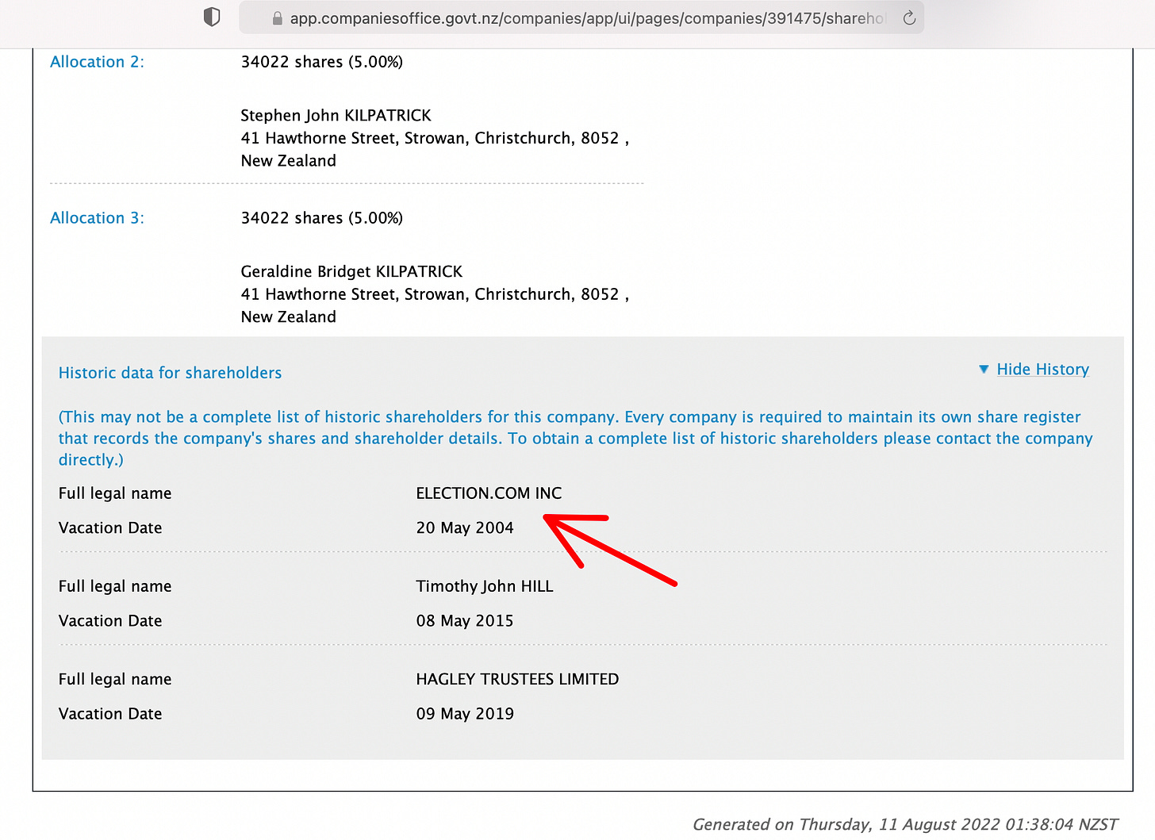Click Full legal name label for ELECTION.COM INC
This screenshot has height=840, width=1155.
click(x=115, y=493)
